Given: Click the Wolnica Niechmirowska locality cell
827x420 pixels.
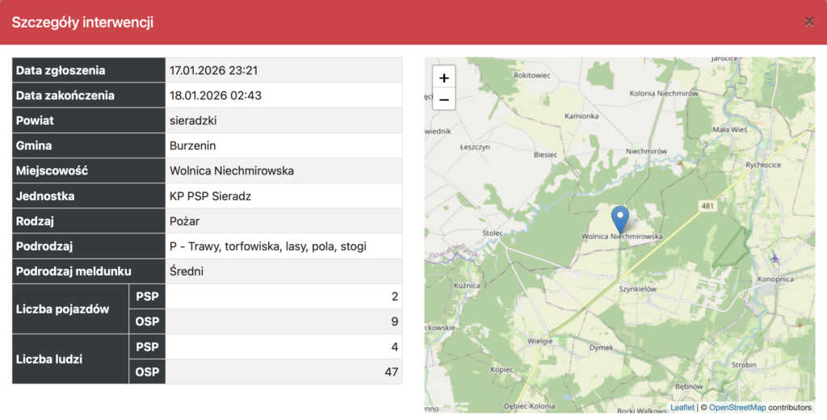Looking at the screenshot, I should point(231,170).
